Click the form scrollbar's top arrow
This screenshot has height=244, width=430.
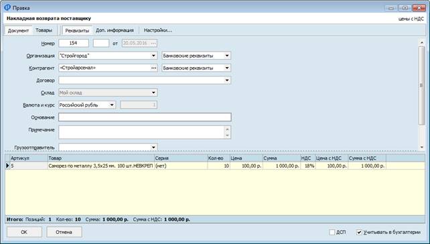pos(421,42)
